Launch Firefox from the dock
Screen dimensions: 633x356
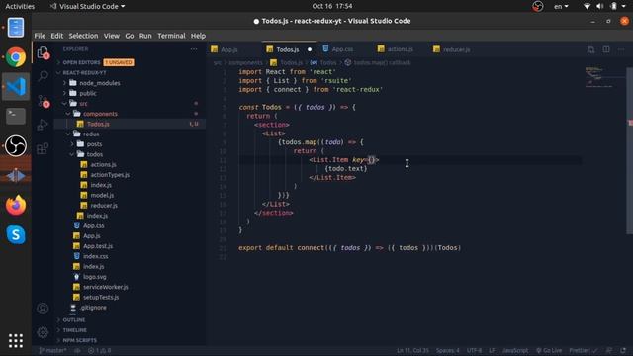click(x=16, y=205)
